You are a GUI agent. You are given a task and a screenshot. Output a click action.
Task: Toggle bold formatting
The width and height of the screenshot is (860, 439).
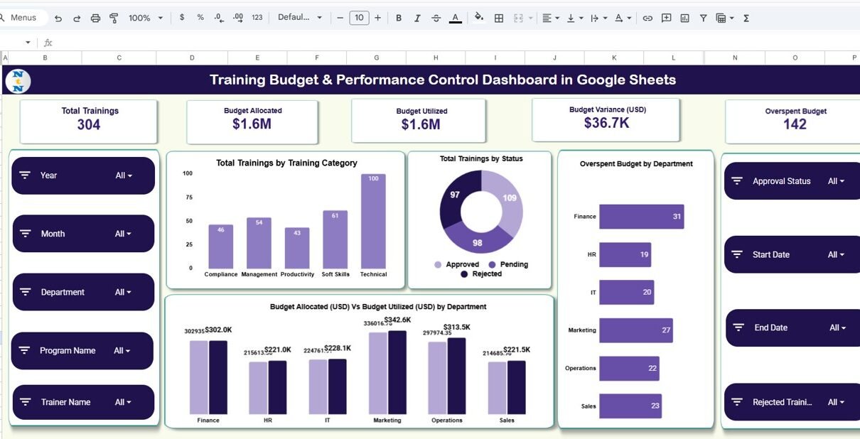click(398, 18)
